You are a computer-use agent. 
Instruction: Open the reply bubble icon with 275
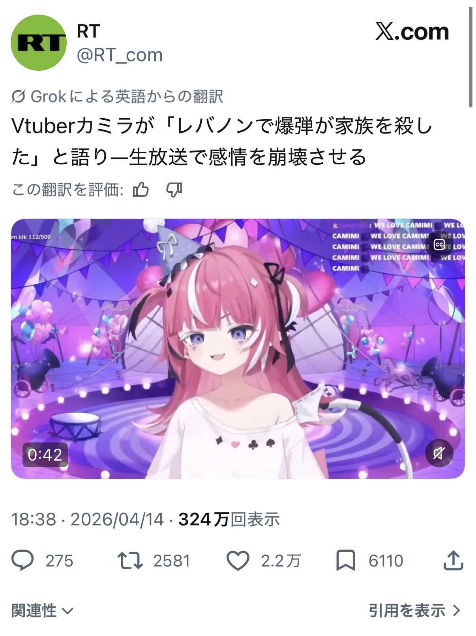22,561
